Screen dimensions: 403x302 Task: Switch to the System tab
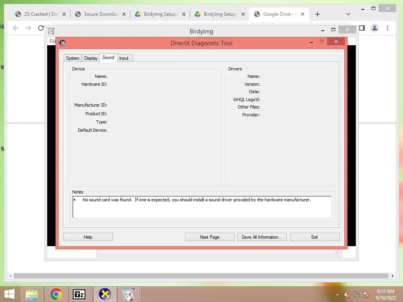pos(73,58)
